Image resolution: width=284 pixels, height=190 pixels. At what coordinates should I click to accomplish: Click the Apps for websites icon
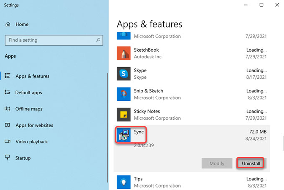click(8, 125)
